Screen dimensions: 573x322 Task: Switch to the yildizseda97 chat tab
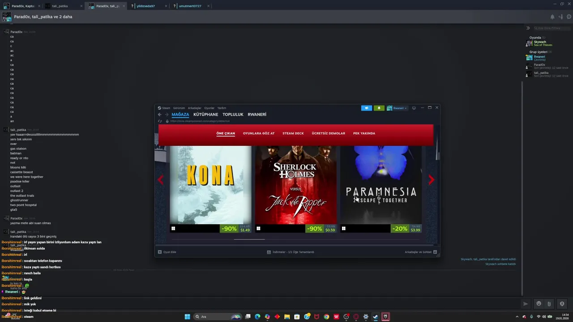click(149, 6)
